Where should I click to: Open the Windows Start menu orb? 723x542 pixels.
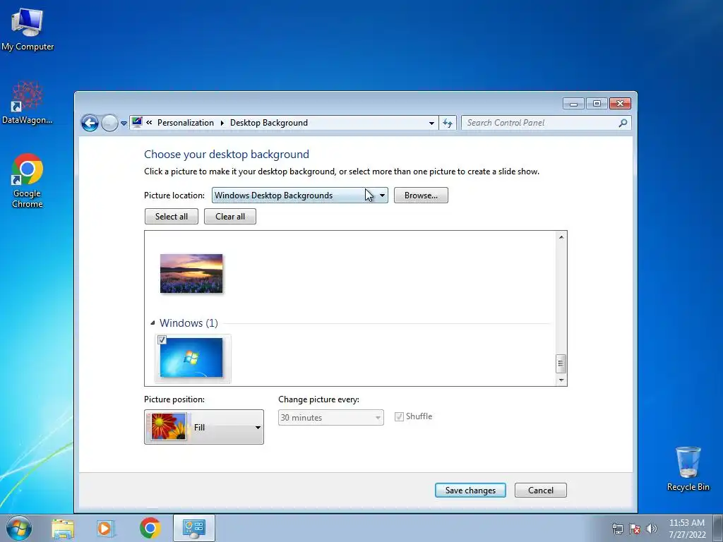[19, 528]
